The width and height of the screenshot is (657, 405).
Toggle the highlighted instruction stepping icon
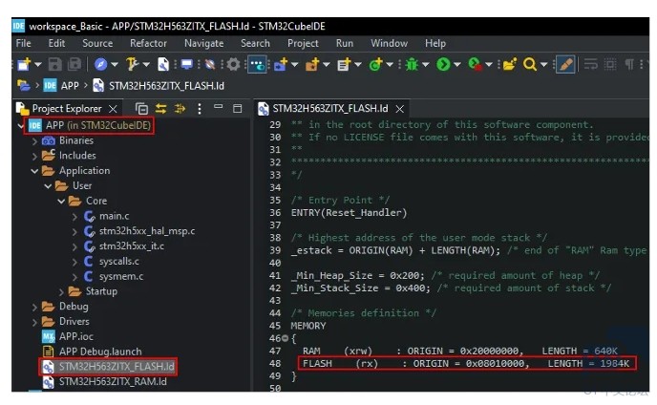[x=257, y=64]
